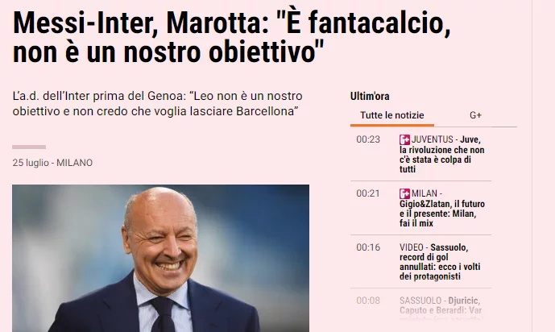Open the Sassuolo record di gol video
Image resolution: width=555 pixels, height=332 pixels.
pos(440,262)
